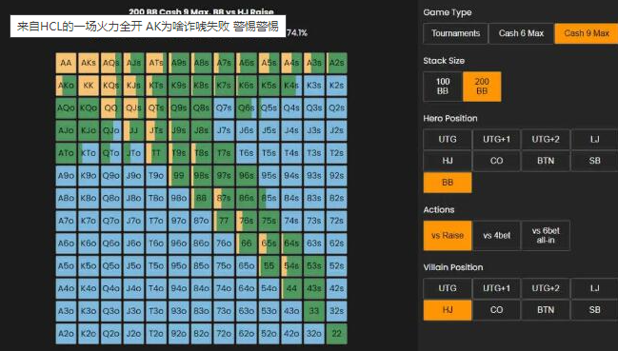Image resolution: width=618 pixels, height=351 pixels.
Task: Click the Q7s hand cell
Action: click(224, 107)
